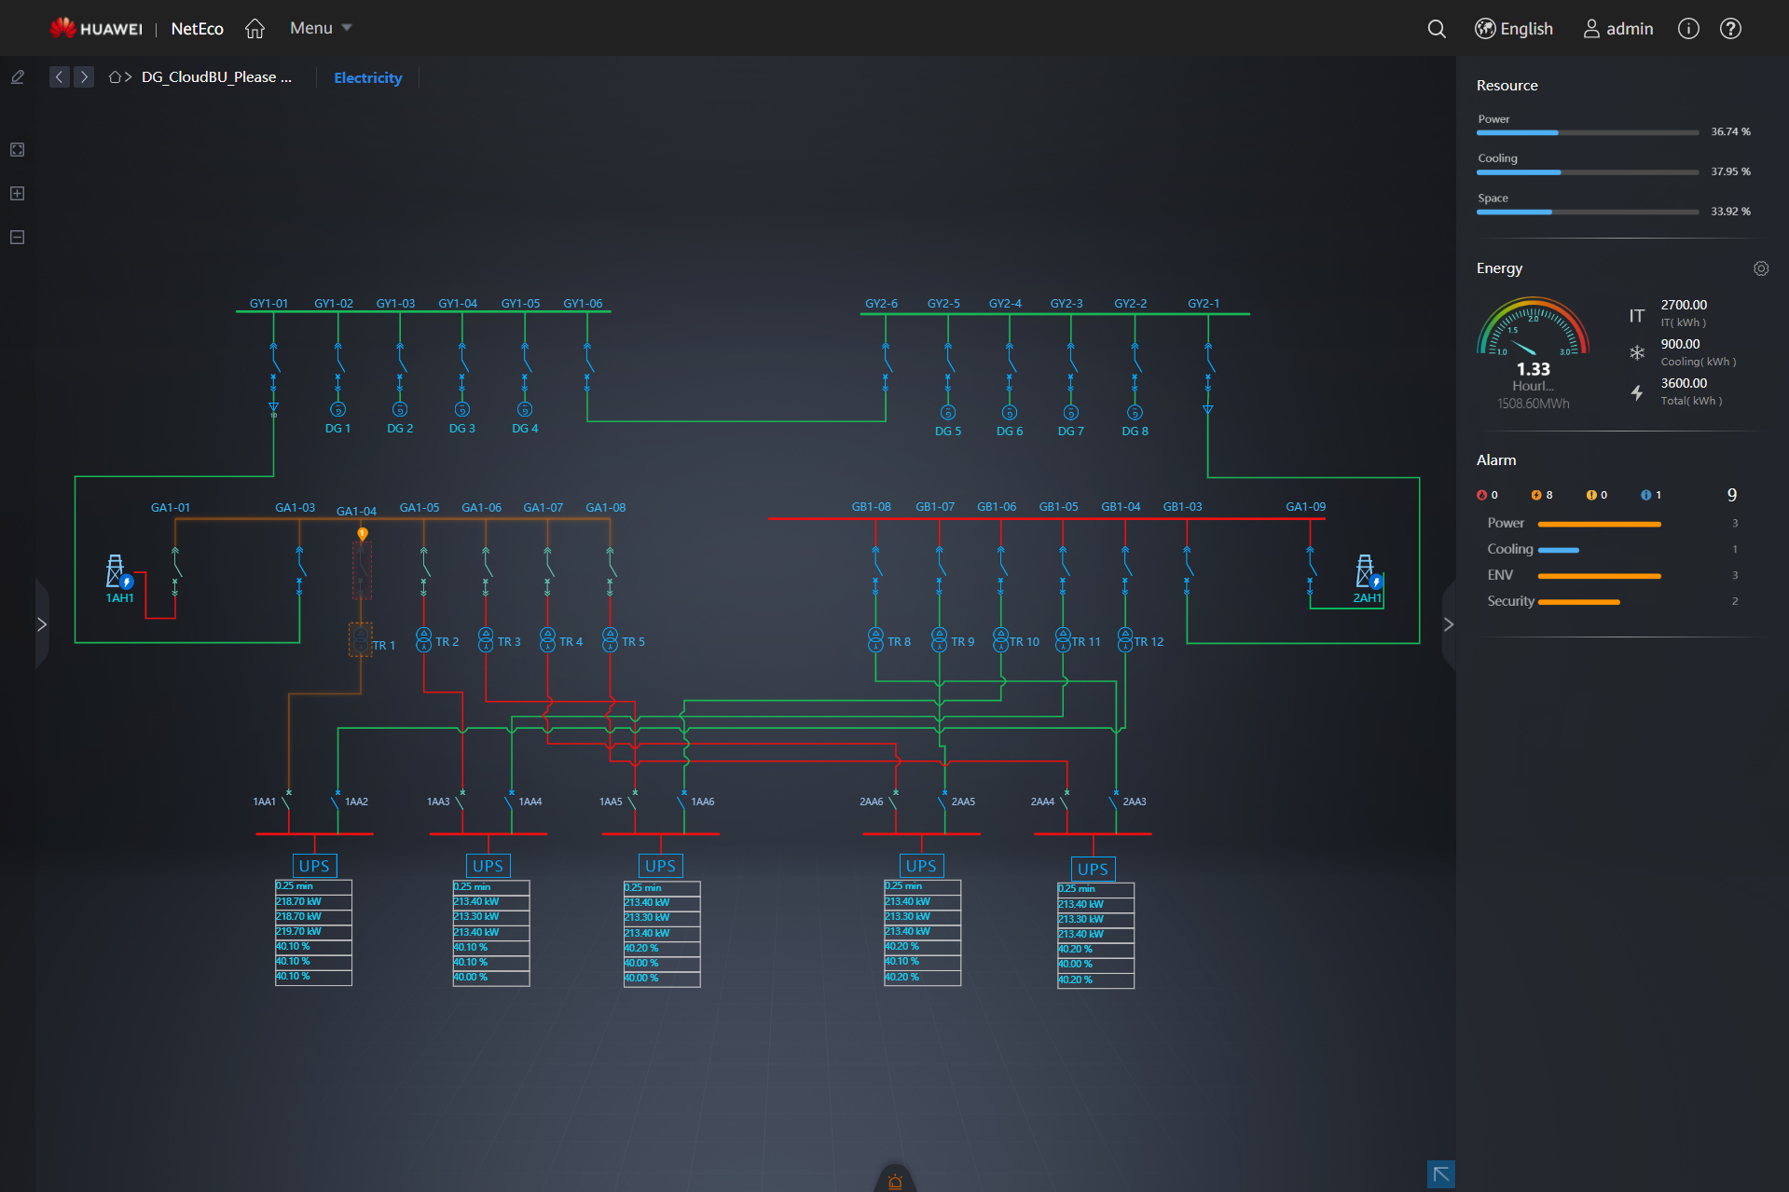Zoom out using the minus icon
Image resolution: width=1789 pixels, height=1192 pixels.
[17, 238]
